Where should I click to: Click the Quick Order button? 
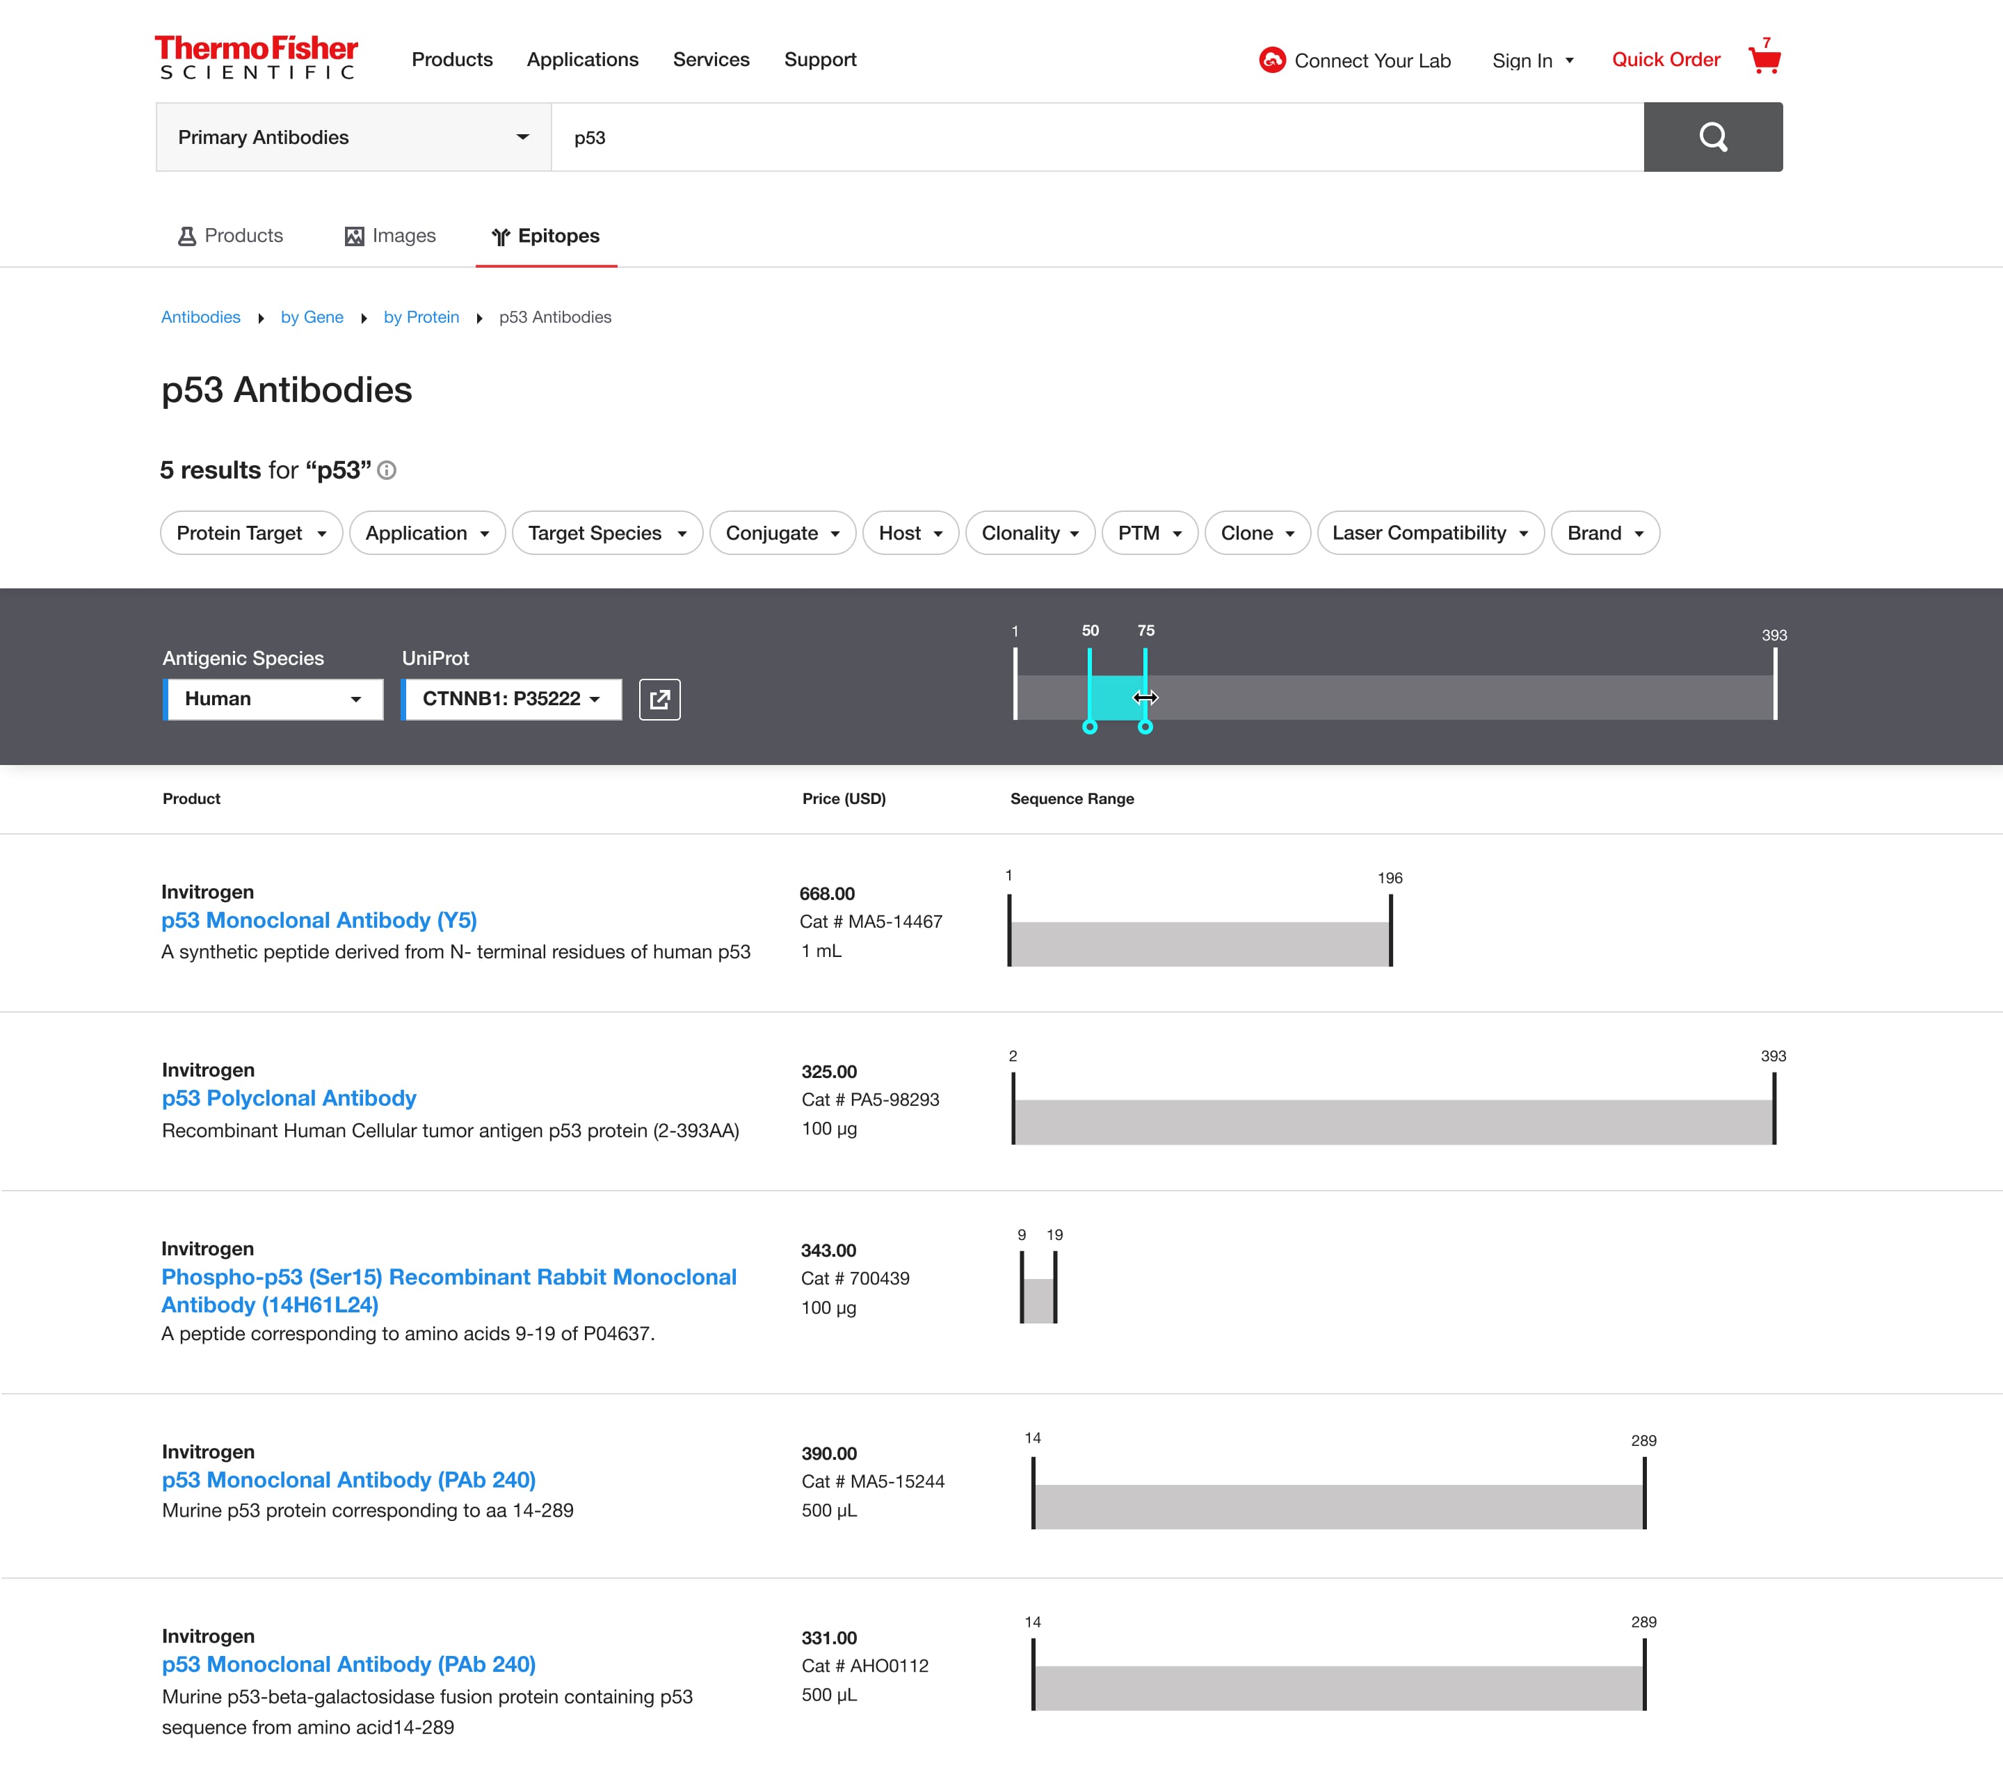1665,58
